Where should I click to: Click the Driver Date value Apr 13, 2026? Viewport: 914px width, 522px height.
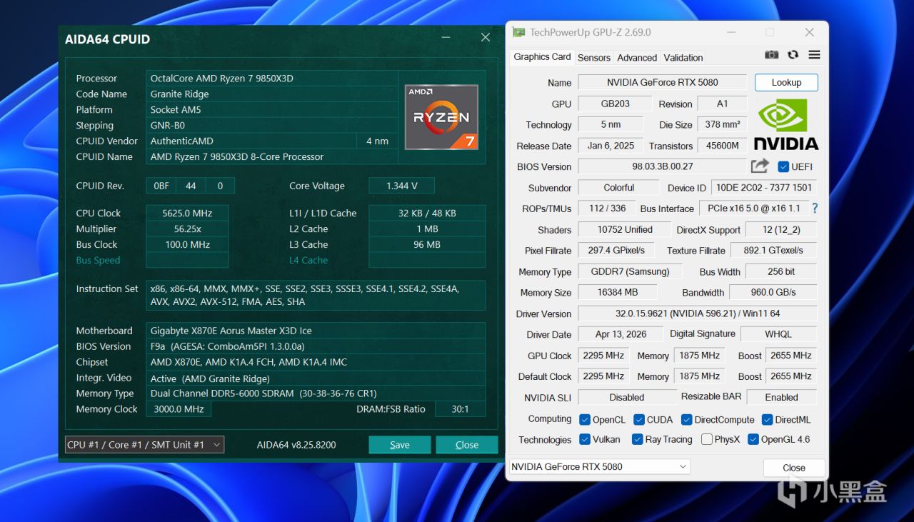(x=621, y=334)
